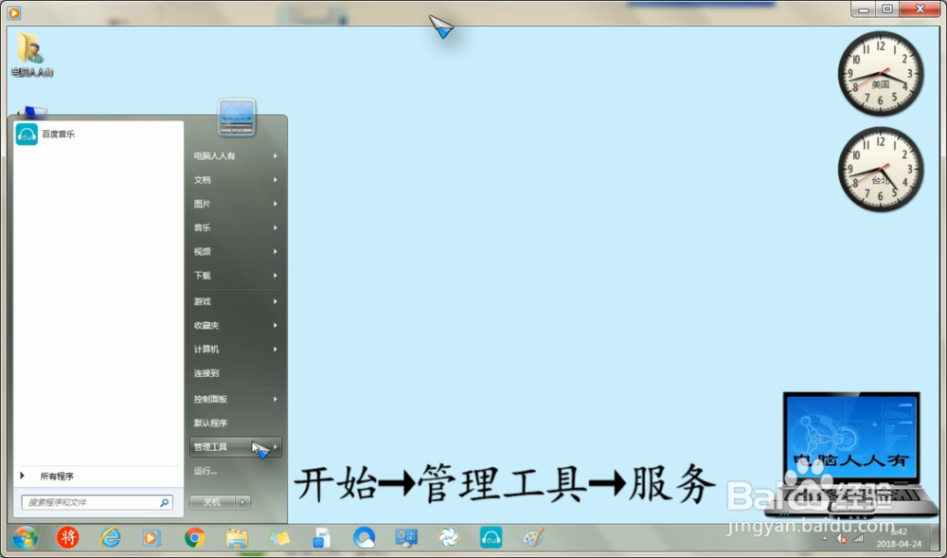This screenshot has width=947, height=558.
Task: Click the 百度音乐 headphone icon in Start menu
Action: point(27,135)
